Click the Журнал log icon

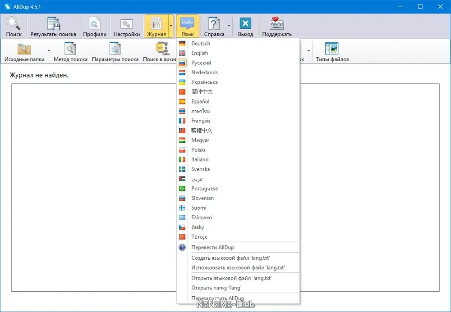click(156, 23)
